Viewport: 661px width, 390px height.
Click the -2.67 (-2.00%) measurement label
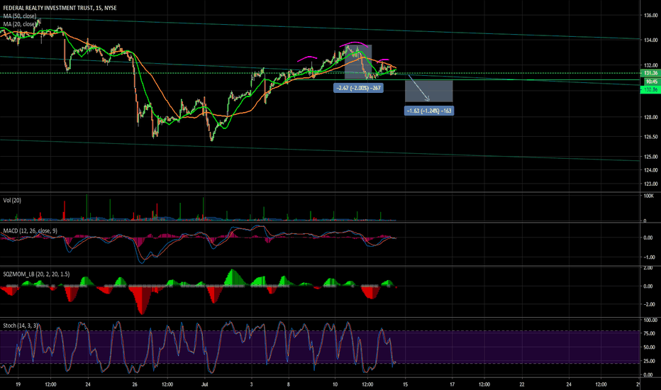[x=358, y=88]
